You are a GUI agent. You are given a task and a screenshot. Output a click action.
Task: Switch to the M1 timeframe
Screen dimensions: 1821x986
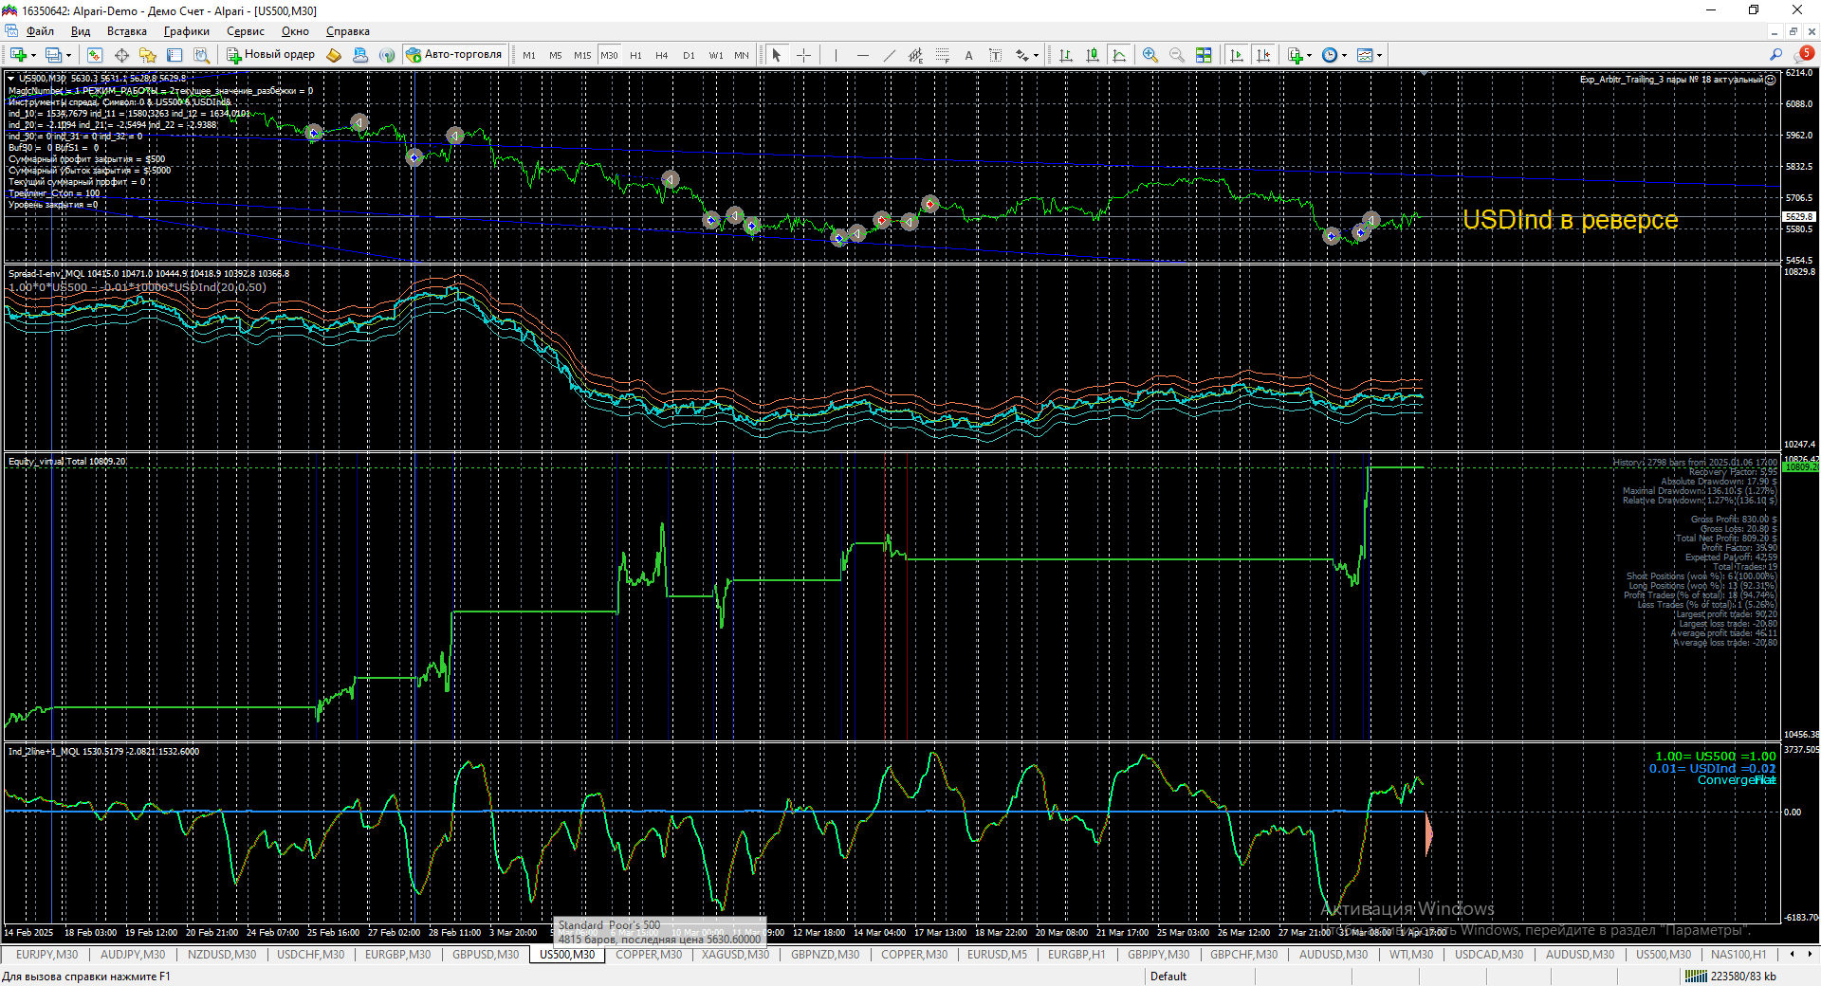(x=529, y=55)
